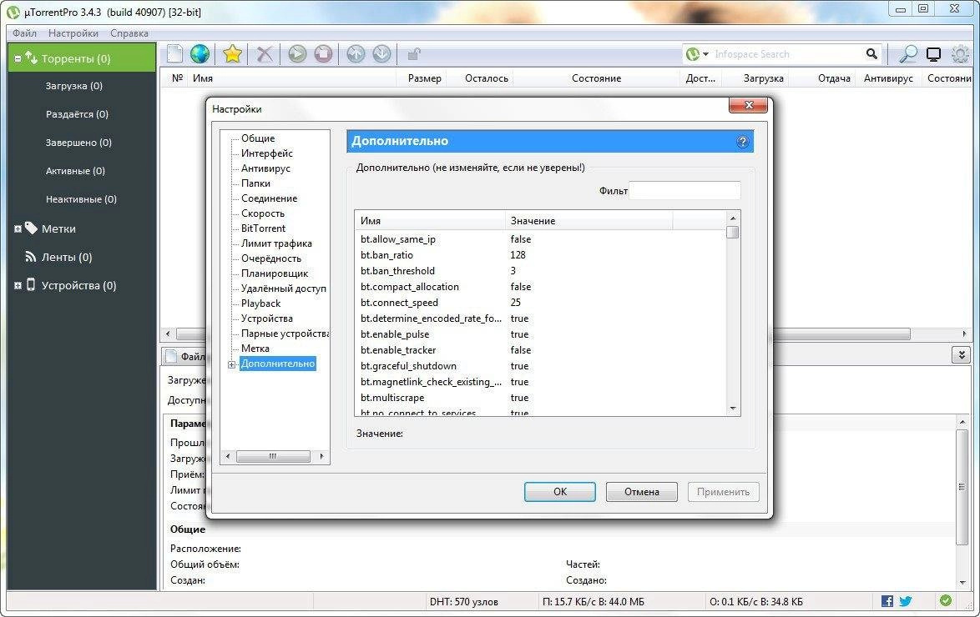Image resolution: width=980 pixels, height=617 pixels.
Task: Select Интерфейс in settings tree
Action: pos(267,153)
